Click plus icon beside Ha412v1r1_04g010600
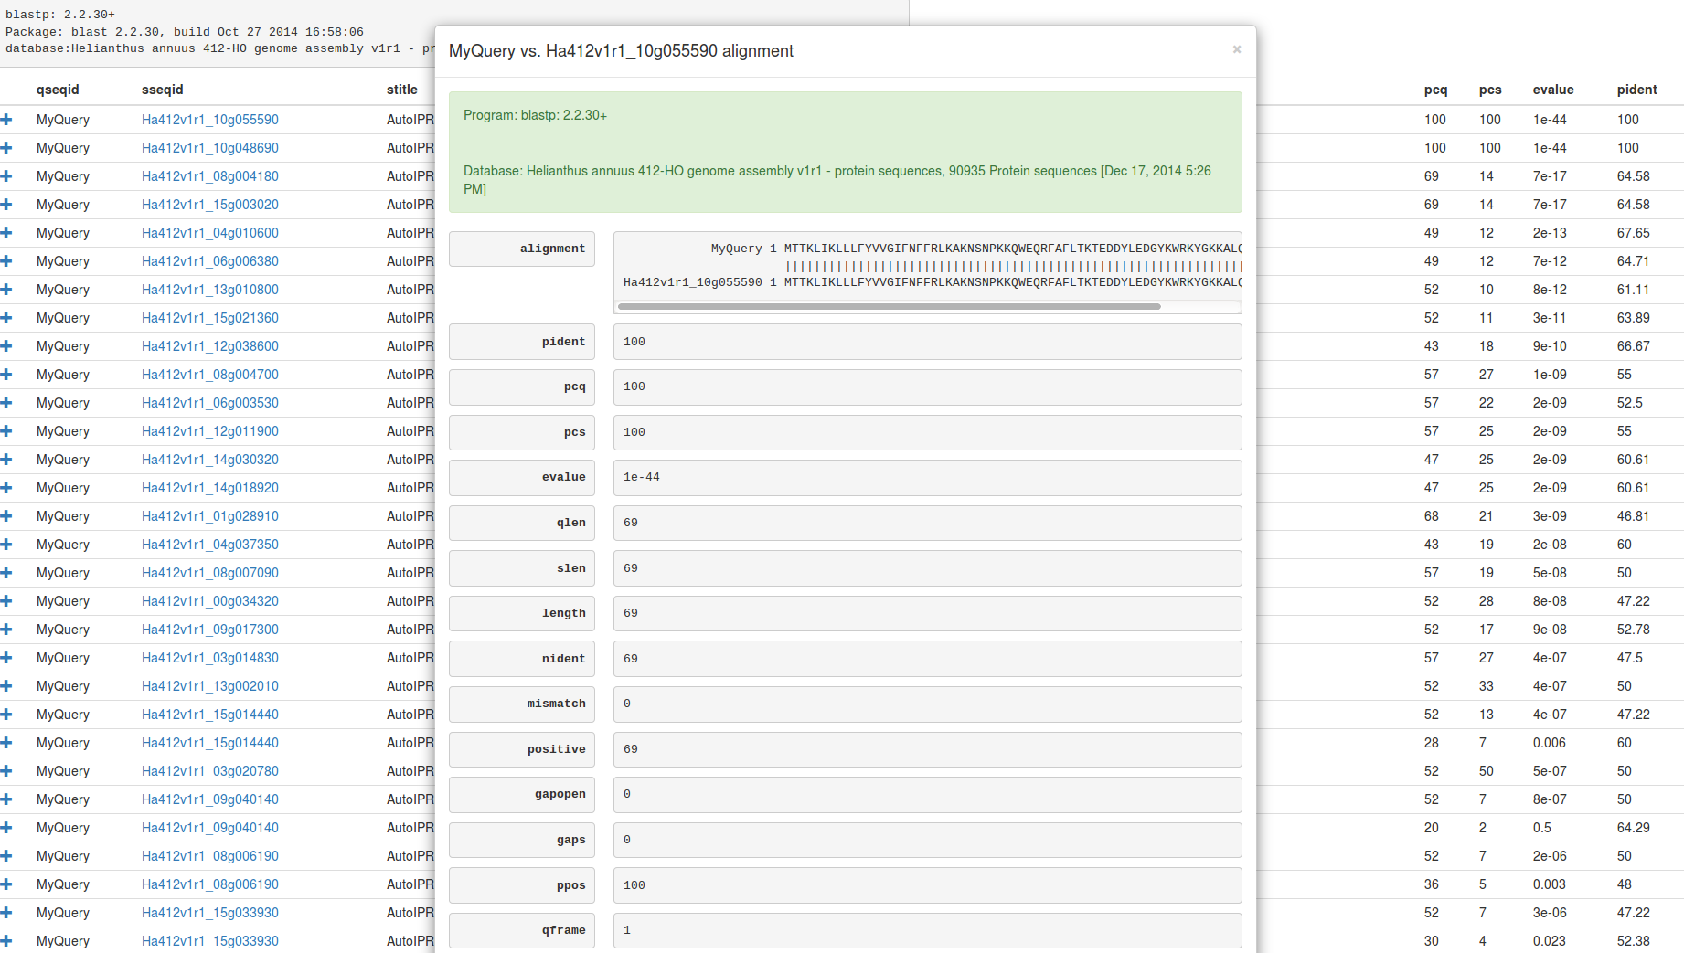This screenshot has height=953, width=1684. click(6, 233)
